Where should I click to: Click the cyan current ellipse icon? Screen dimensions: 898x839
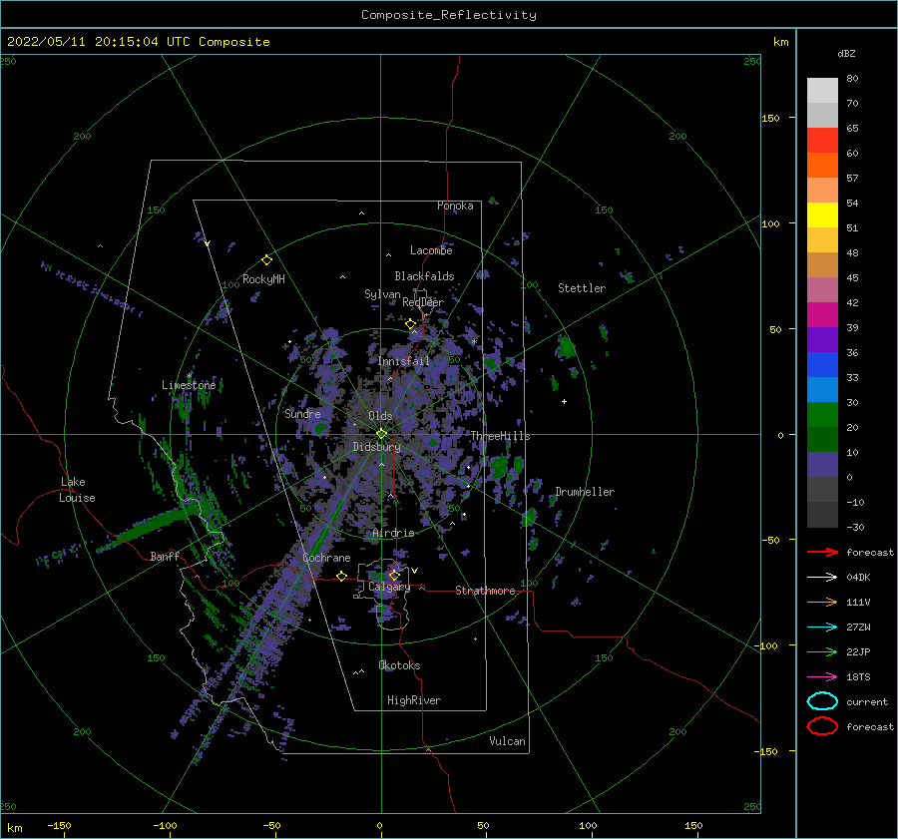coord(822,701)
